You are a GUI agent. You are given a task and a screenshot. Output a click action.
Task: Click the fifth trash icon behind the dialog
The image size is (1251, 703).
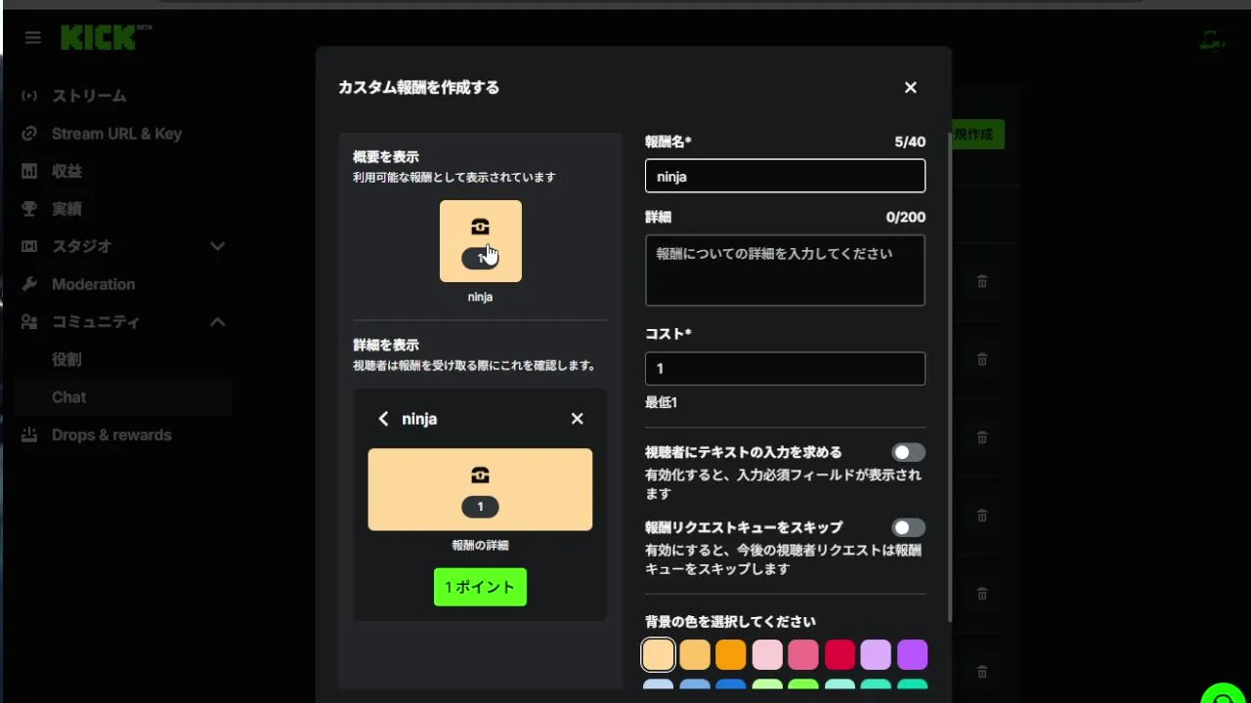point(982,594)
